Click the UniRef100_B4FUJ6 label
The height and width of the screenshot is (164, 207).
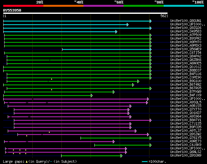pyautogui.click(x=186, y=74)
